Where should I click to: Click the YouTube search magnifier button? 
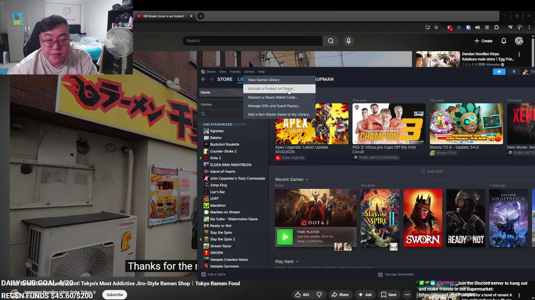(331, 40)
